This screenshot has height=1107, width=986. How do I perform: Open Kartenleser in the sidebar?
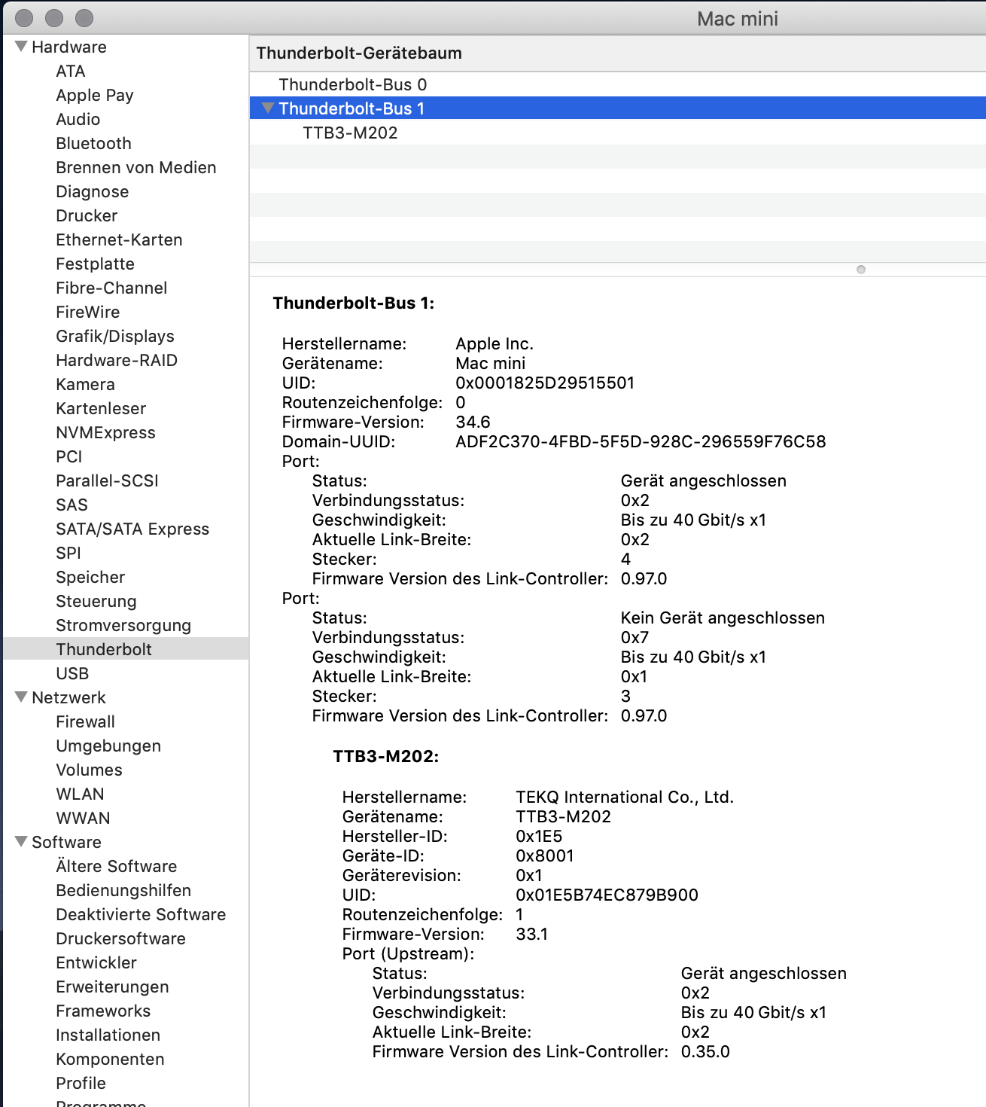101,408
